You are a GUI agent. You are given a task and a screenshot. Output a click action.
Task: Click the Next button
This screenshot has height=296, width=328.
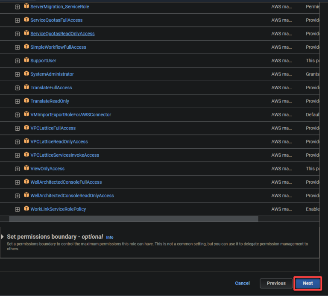(308, 283)
